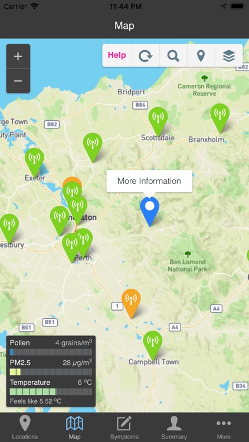Zoom in with the plus button
Screen dimensions: 249x442
pos(18,57)
